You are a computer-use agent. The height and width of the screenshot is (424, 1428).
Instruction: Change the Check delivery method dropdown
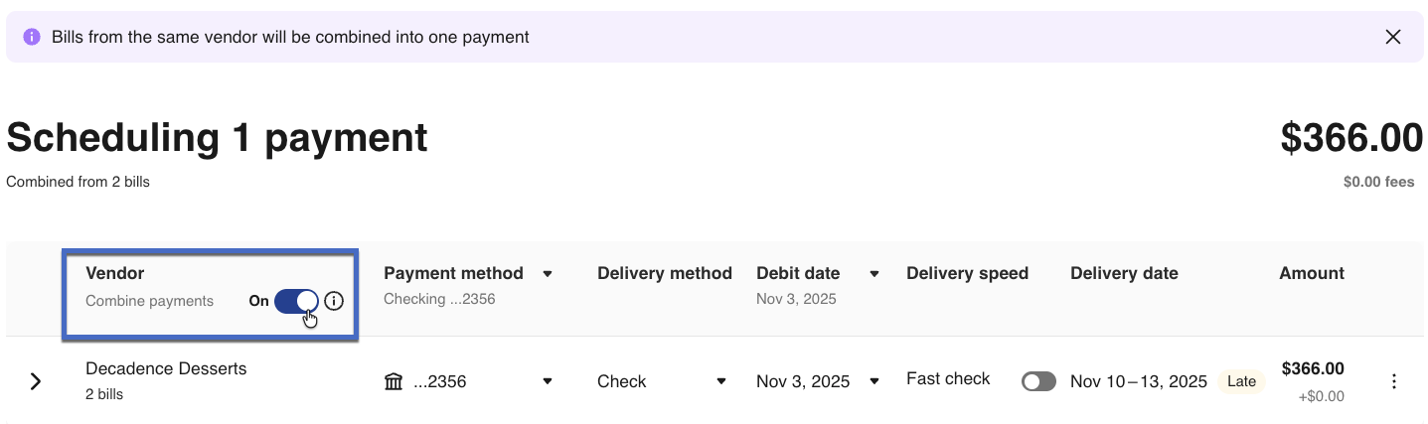pyautogui.click(x=721, y=381)
